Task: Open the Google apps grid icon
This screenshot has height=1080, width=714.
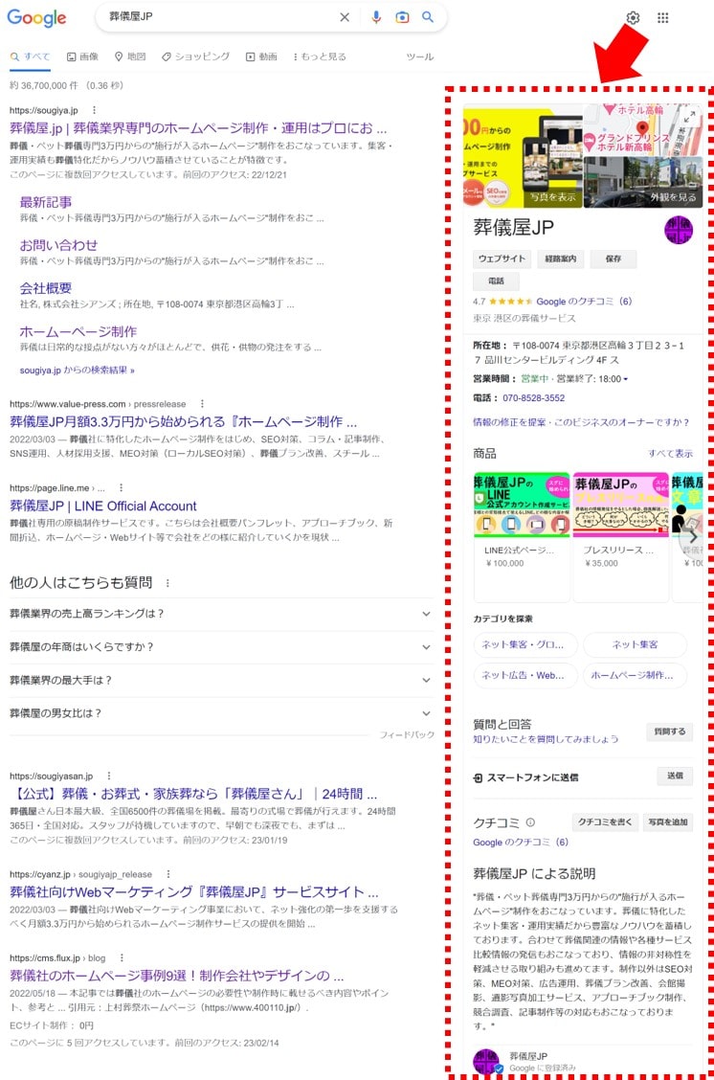Action: (663, 18)
